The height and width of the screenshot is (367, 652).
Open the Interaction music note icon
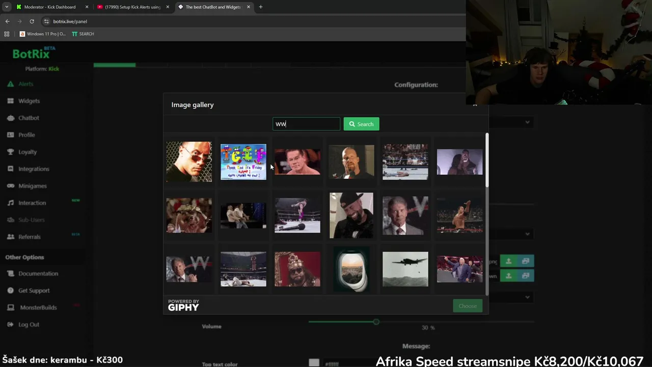click(x=10, y=203)
